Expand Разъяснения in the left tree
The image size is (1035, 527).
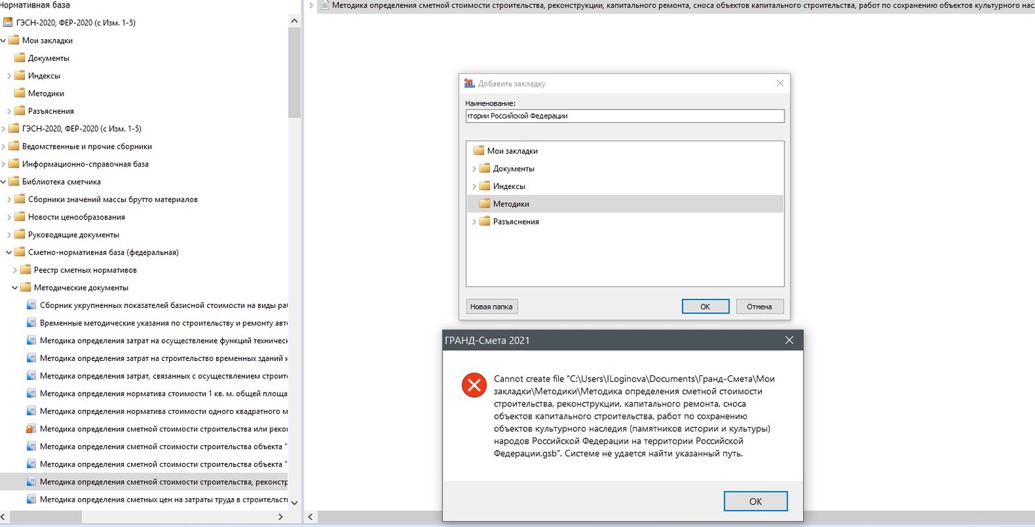coord(9,111)
